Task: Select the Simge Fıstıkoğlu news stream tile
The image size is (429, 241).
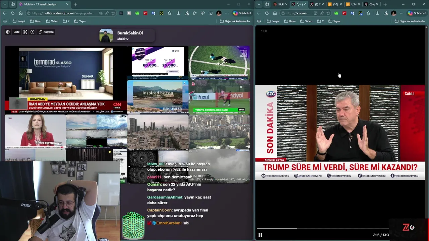Action: [35, 131]
